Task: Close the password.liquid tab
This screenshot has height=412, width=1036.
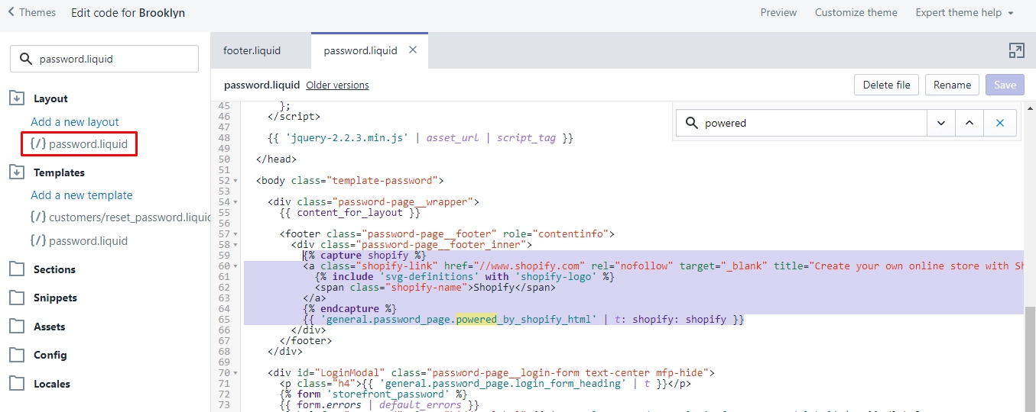Action: click(413, 50)
